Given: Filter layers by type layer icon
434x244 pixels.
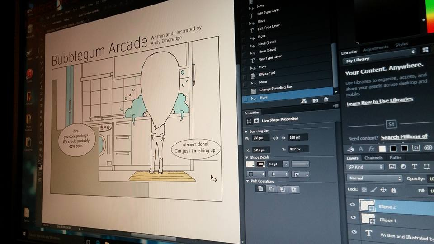Looking at the screenshot, I should (414, 167).
